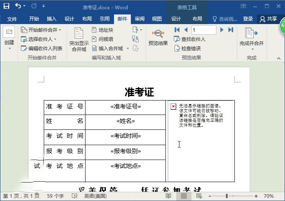Expand 选择收件人 dropdown

pyautogui.click(x=39, y=39)
